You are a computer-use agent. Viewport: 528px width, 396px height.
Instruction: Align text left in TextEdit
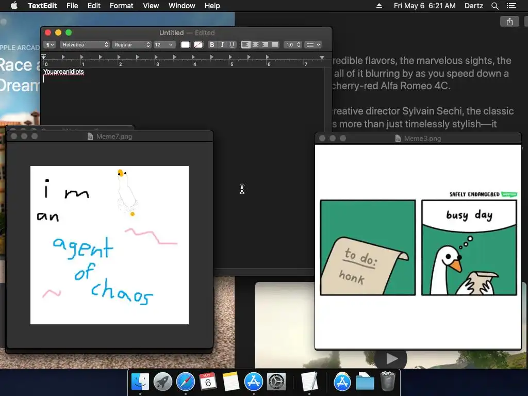[x=245, y=45]
